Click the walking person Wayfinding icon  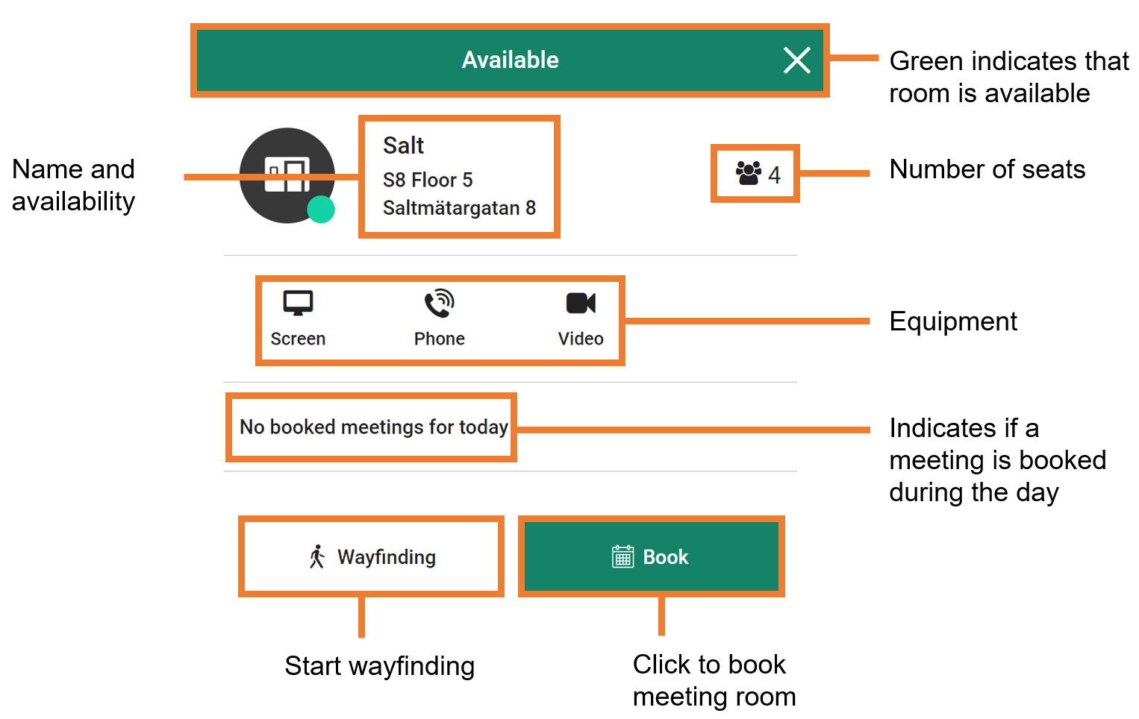[x=317, y=556]
